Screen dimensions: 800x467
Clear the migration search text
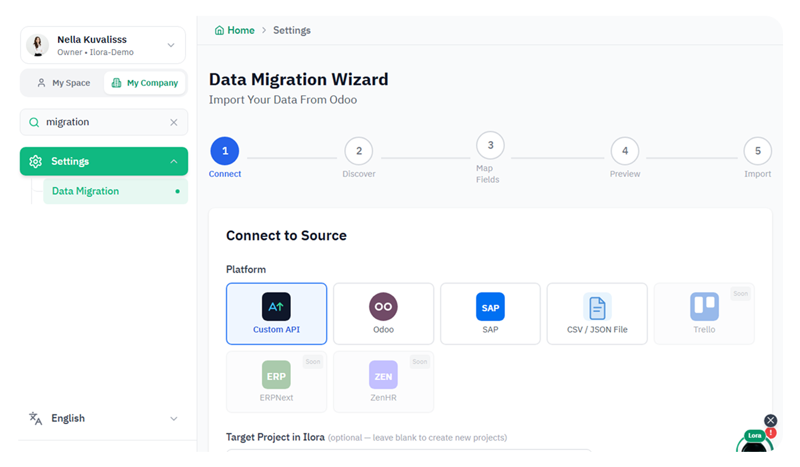(174, 122)
